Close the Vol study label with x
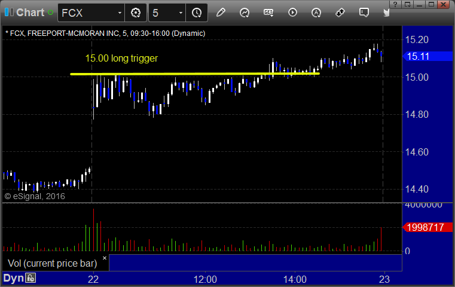Image resolution: width=455 pixels, height=287 pixels. (x=105, y=258)
